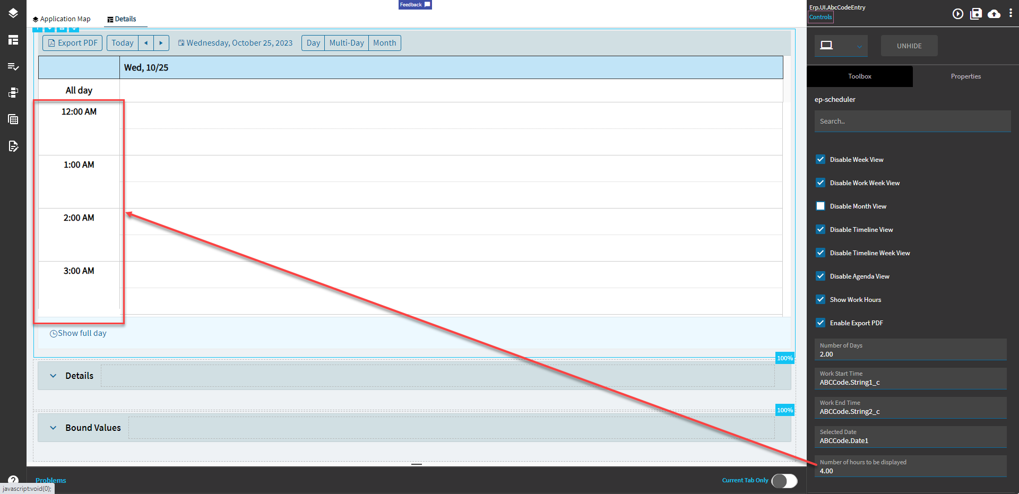Open the Problems link at bottom
The height and width of the screenshot is (494, 1019).
[51, 480]
